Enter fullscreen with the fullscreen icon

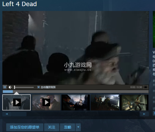click(x=146, y=87)
